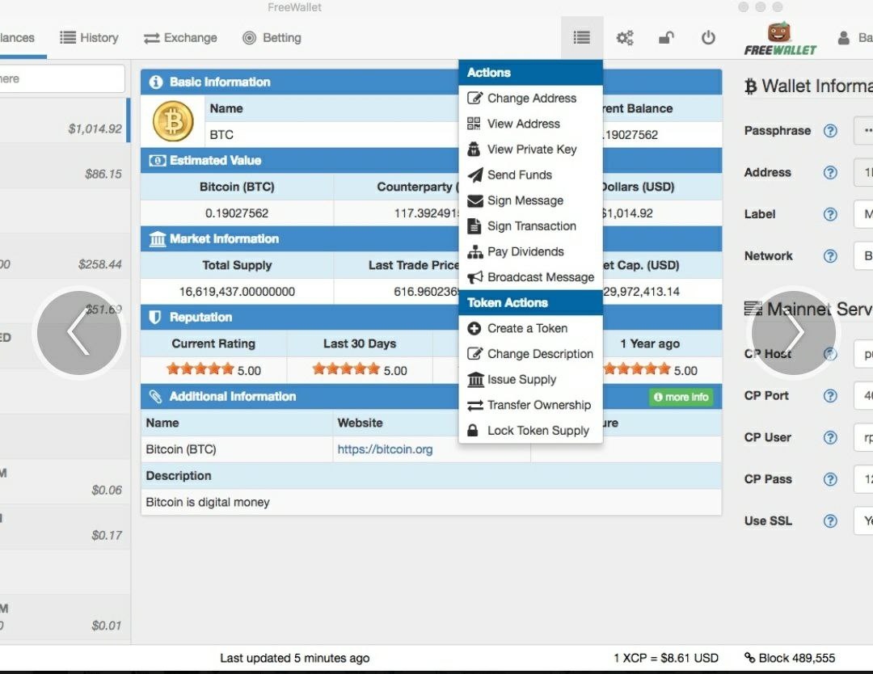Choose View Private Key option
The width and height of the screenshot is (873, 674).
click(x=530, y=150)
